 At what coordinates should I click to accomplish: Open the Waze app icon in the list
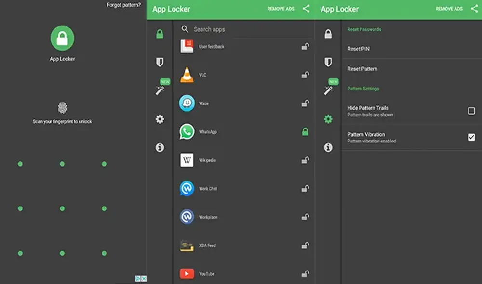click(186, 103)
